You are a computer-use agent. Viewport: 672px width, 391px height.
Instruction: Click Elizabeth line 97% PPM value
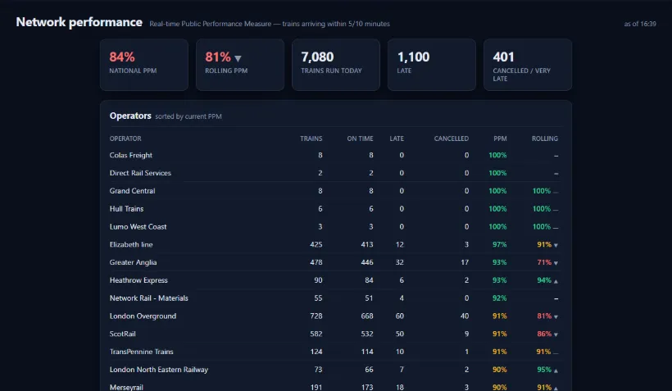[x=499, y=244]
